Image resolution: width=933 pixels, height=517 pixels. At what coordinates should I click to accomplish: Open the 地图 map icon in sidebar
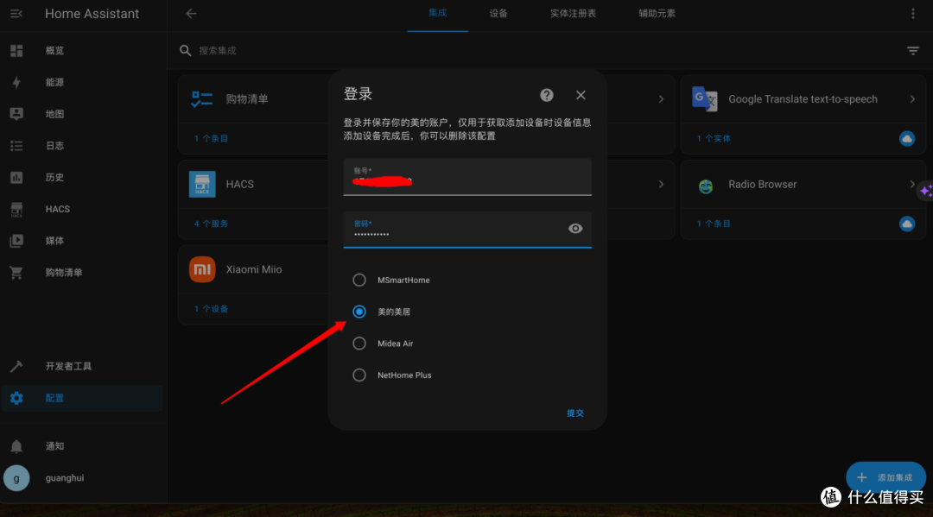click(16, 114)
